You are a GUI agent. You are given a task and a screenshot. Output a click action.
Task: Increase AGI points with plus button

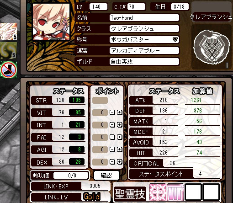tap(120, 150)
